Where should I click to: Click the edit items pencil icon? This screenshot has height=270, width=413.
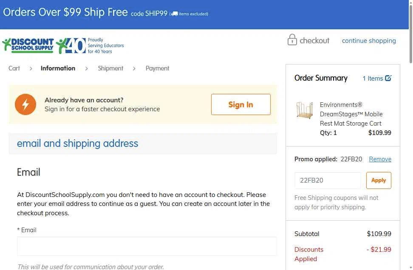(x=388, y=78)
